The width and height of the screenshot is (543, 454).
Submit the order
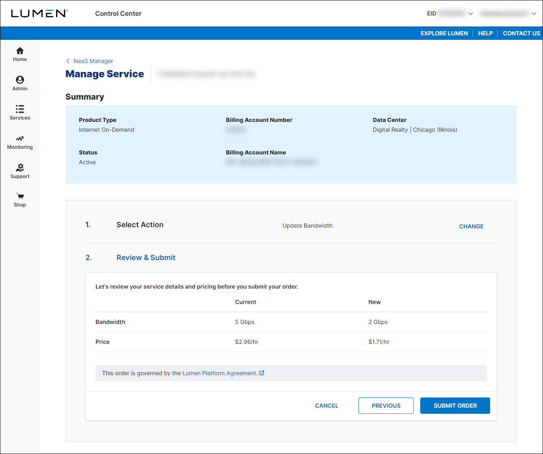point(455,406)
